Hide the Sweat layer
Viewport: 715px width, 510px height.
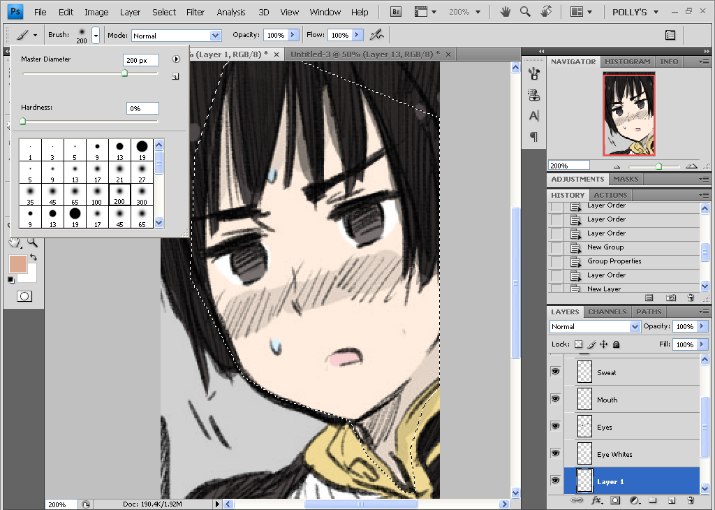[555, 372]
